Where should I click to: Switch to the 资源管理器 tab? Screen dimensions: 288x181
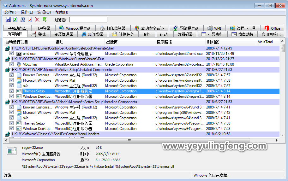click(x=63, y=34)
